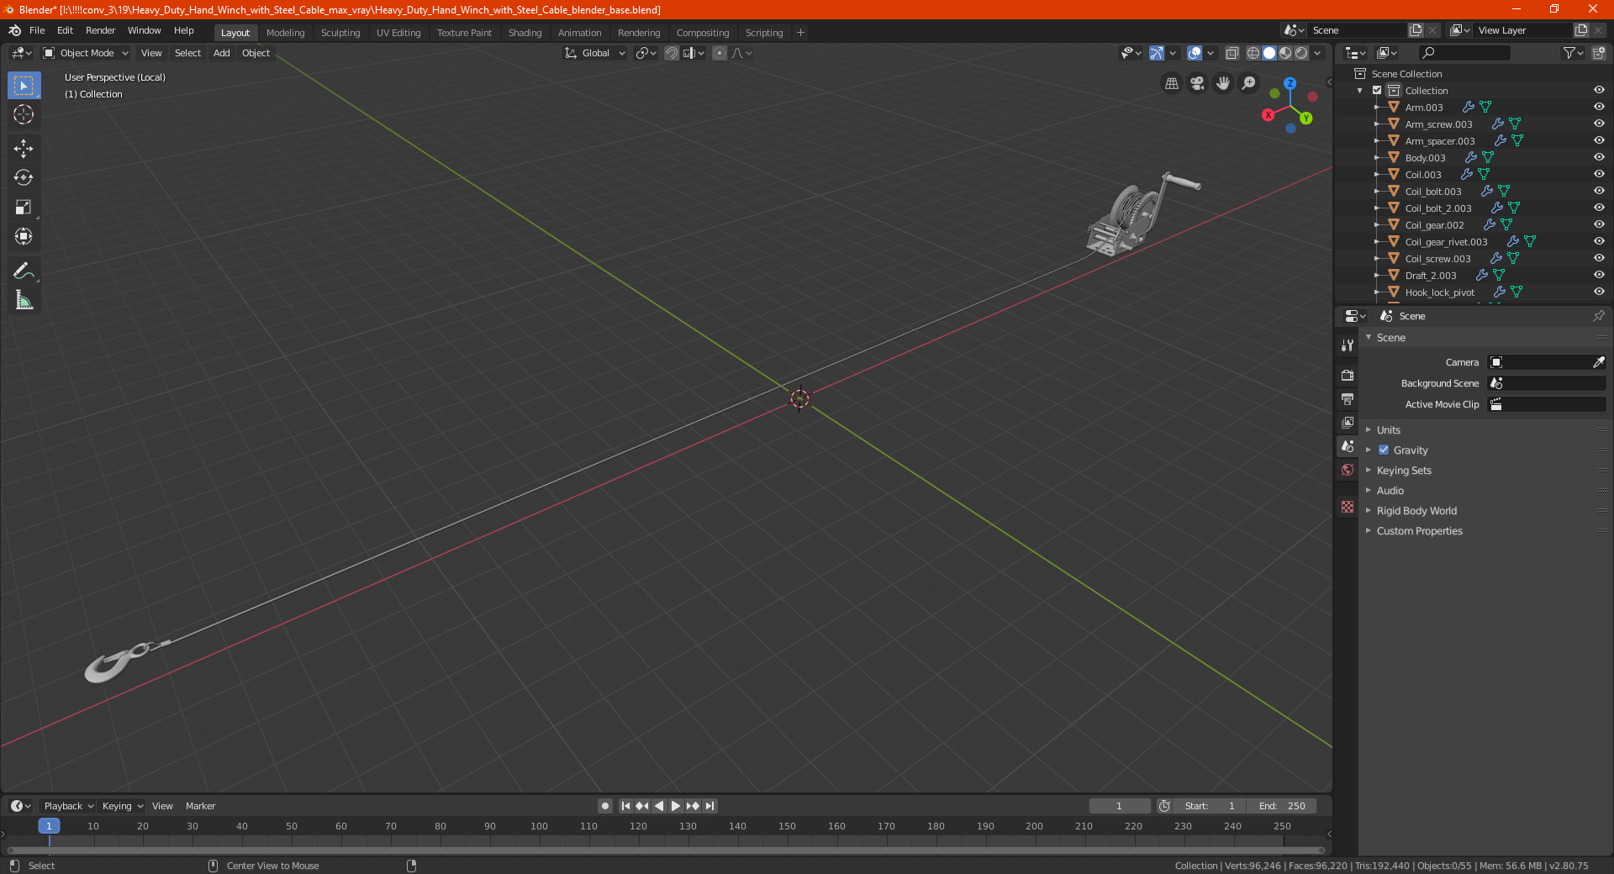Screen dimensions: 1614x874
Task: Open the viewport Add menu
Action: click(x=221, y=53)
